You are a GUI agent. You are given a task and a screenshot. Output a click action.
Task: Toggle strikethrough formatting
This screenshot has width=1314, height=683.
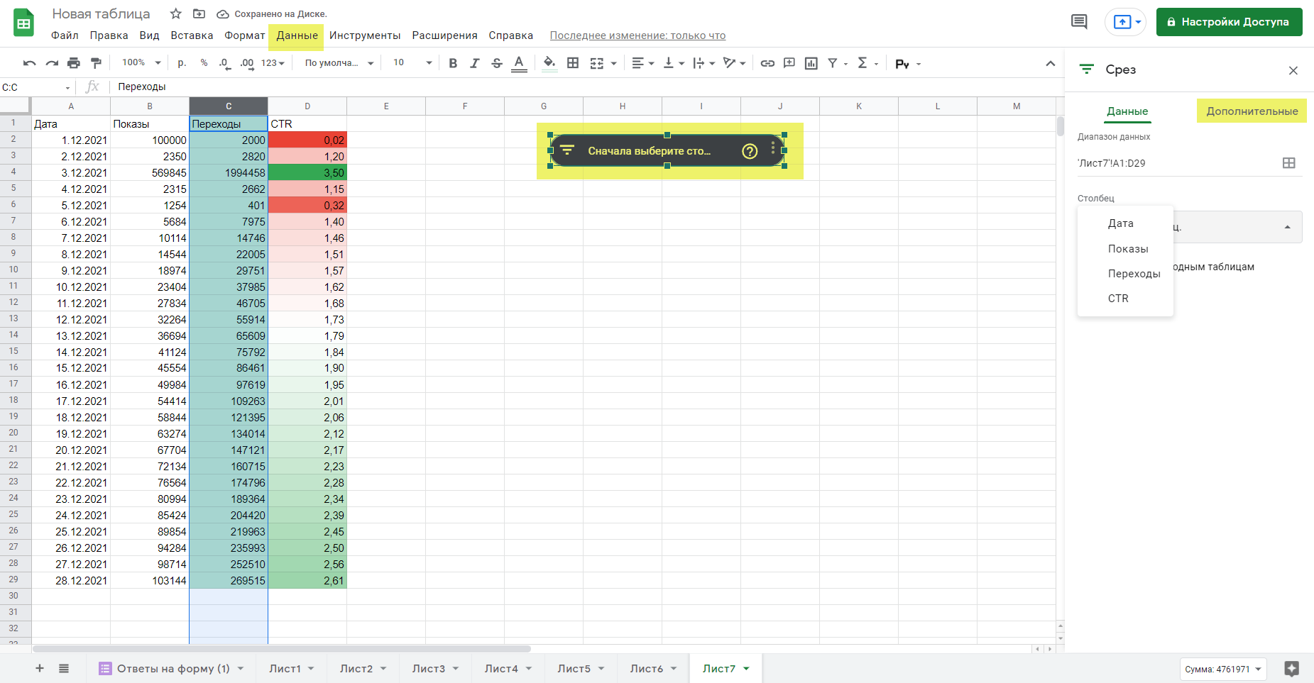[497, 63]
